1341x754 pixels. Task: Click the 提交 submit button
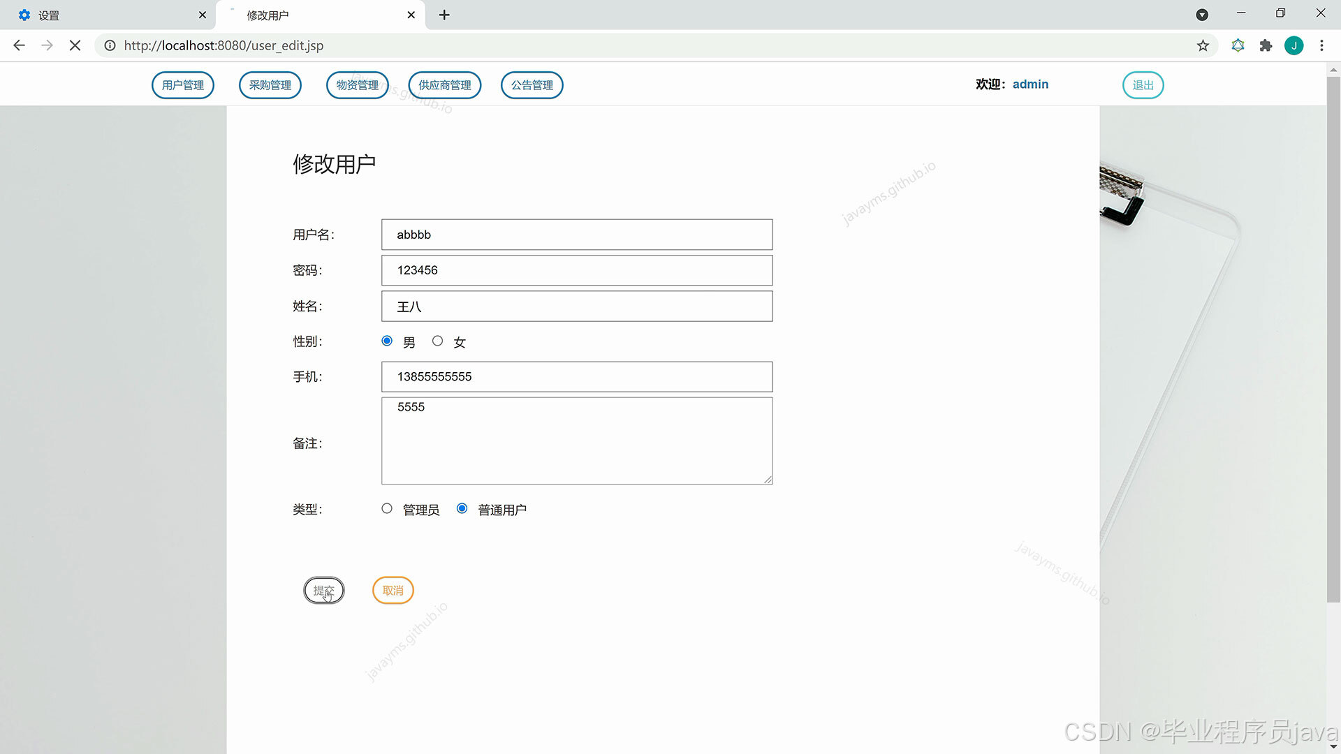pos(324,591)
